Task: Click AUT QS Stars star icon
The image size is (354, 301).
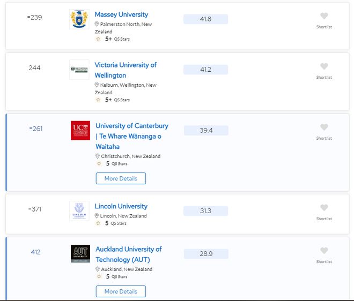Action: click(x=99, y=276)
